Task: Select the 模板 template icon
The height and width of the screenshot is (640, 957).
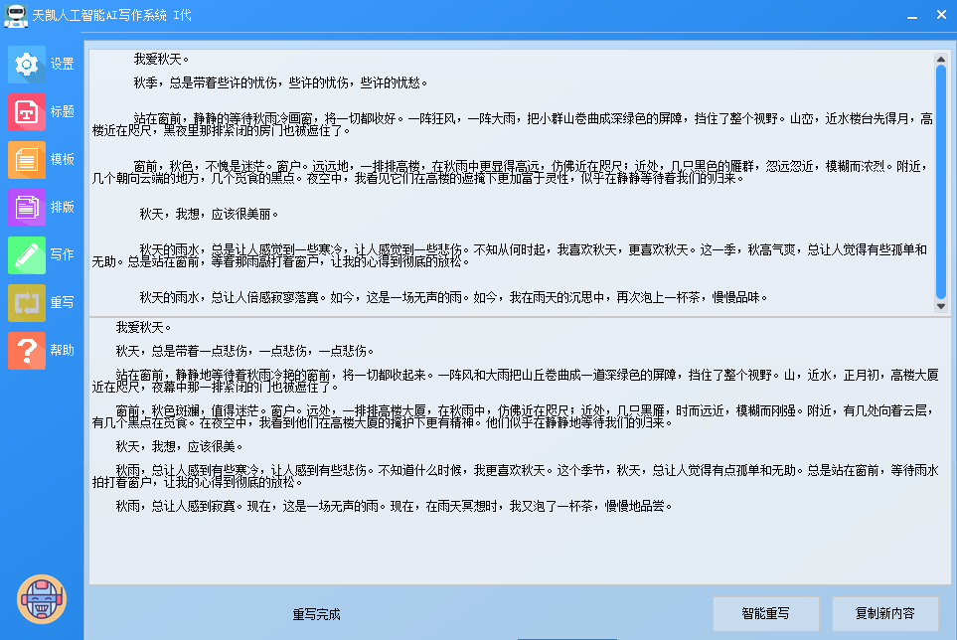Action: coord(27,159)
